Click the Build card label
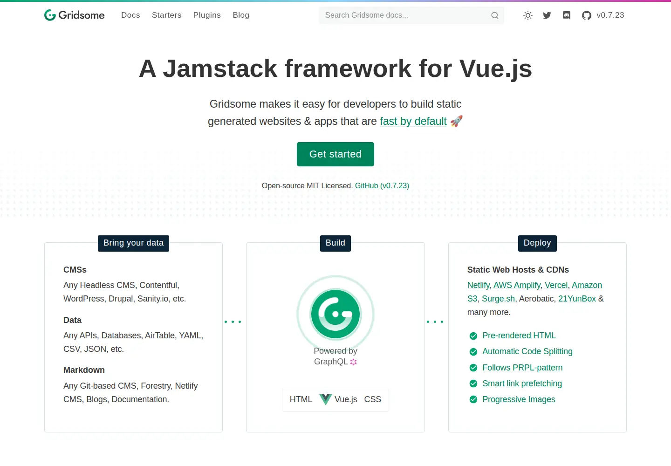The height and width of the screenshot is (466, 671). (335, 243)
